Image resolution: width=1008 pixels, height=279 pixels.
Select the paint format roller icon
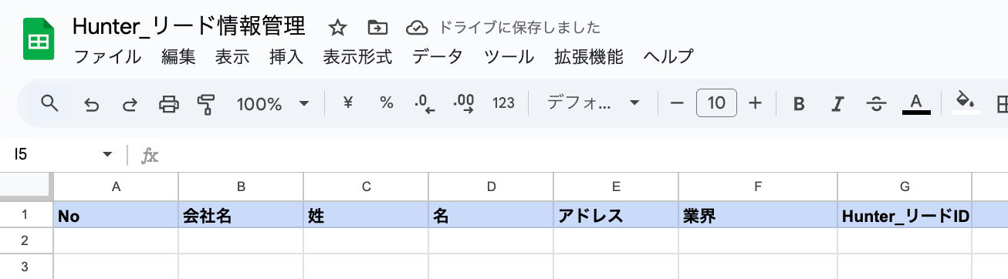click(x=206, y=103)
